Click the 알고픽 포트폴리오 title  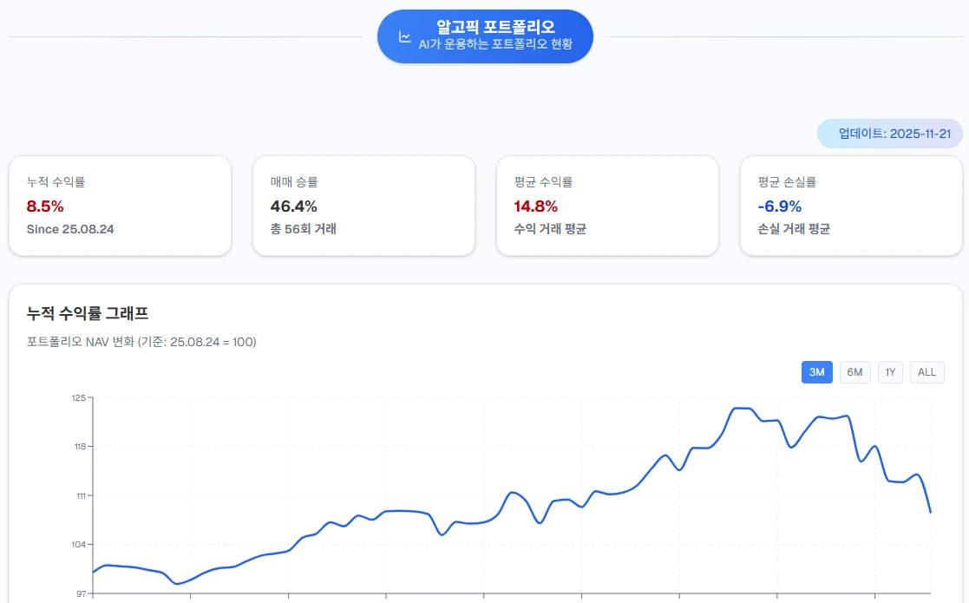tap(495, 27)
